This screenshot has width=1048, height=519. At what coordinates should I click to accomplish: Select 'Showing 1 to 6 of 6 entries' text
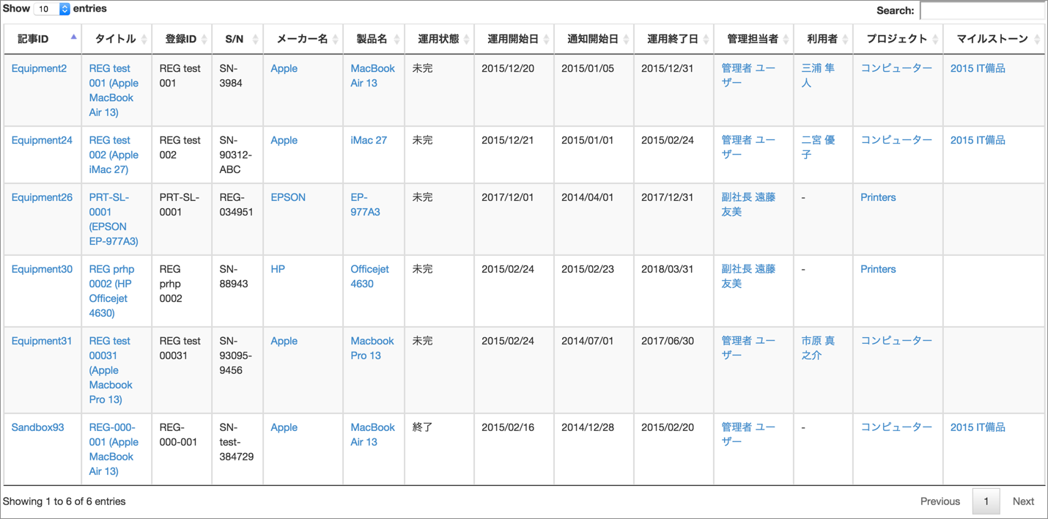pos(64,501)
